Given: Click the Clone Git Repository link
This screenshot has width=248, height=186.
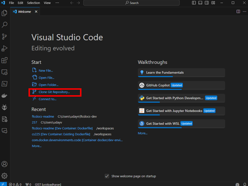Looking at the screenshot, I should 54,92.
